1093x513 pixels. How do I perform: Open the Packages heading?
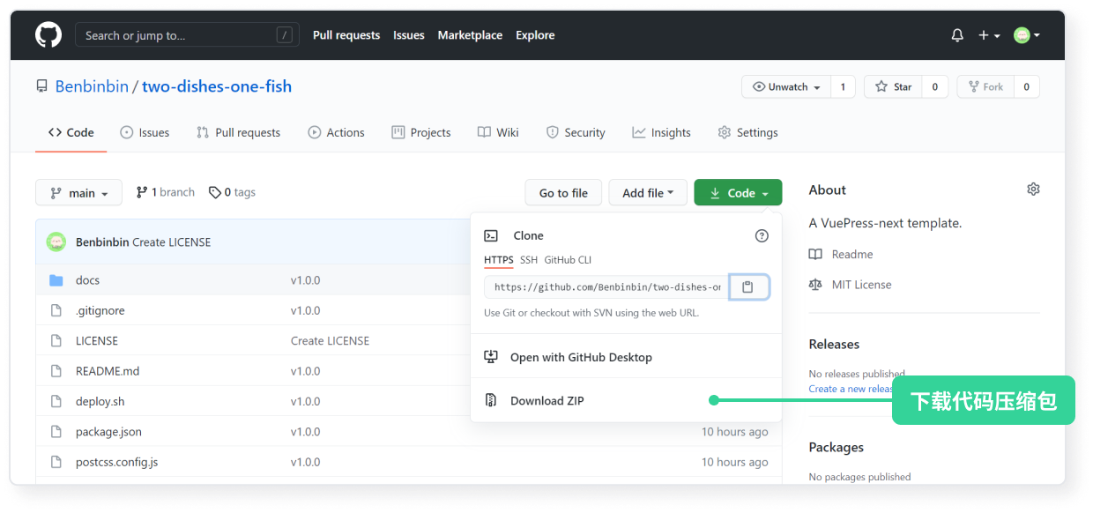[836, 448]
